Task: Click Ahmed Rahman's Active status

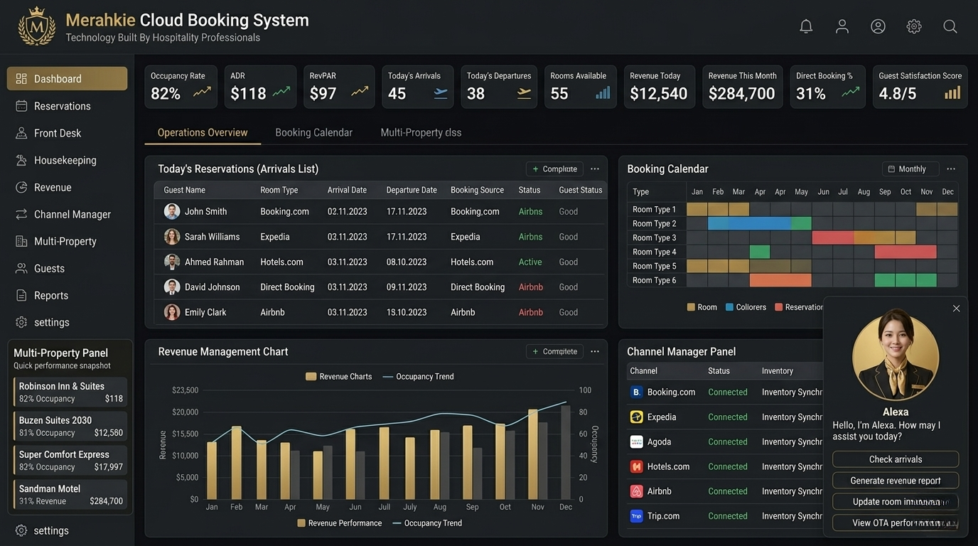Action: 530,262
